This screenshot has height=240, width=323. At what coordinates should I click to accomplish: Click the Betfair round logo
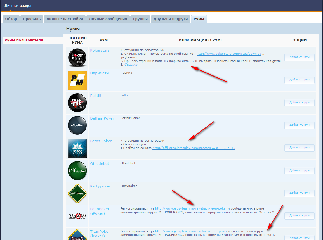tap(77, 125)
